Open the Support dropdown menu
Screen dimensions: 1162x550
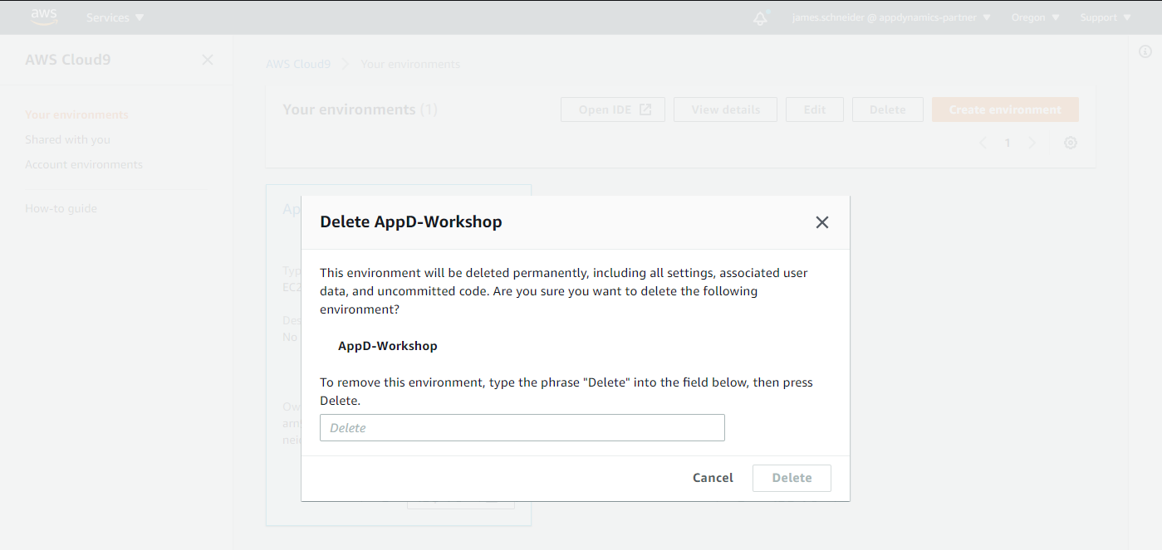point(1106,17)
